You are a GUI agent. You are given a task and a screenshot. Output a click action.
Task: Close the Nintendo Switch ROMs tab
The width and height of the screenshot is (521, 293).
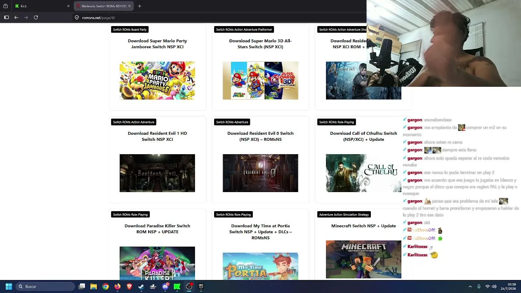click(129, 6)
